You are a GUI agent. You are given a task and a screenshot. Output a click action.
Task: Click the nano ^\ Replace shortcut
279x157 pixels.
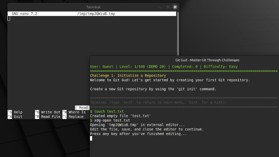(x=73, y=117)
